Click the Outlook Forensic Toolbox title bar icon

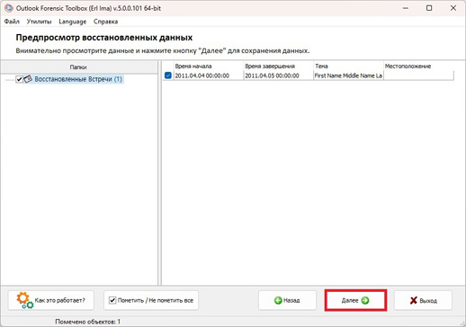9,8
